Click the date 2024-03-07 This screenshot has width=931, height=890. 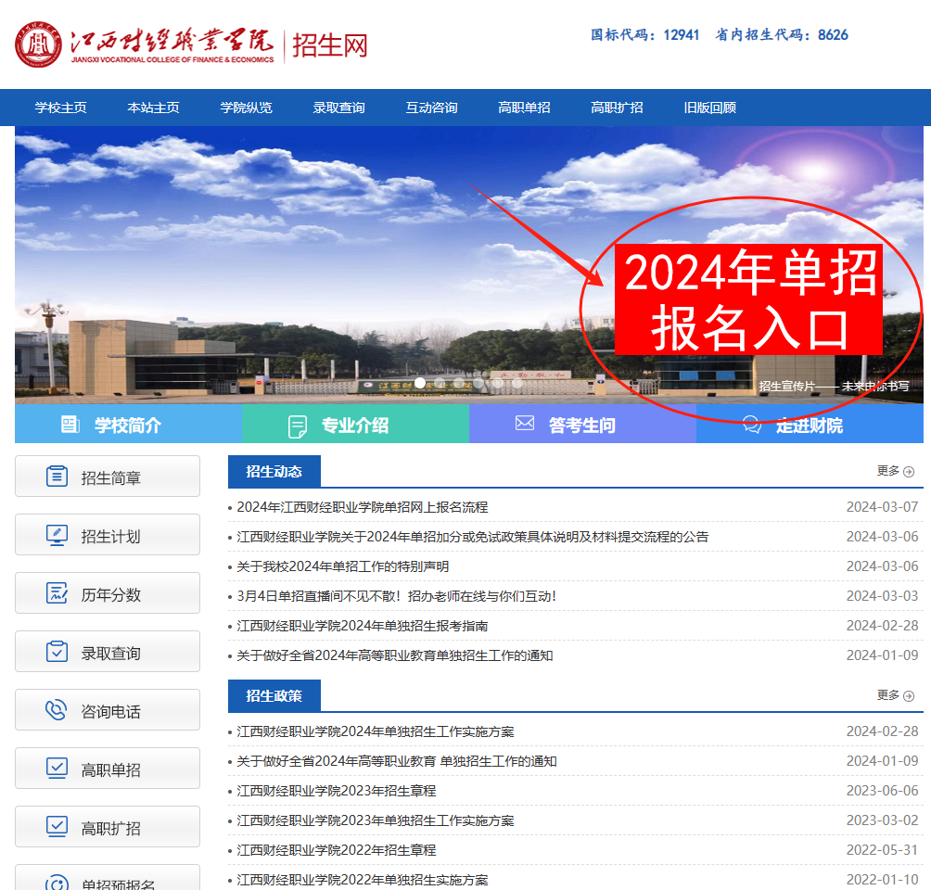coord(882,507)
